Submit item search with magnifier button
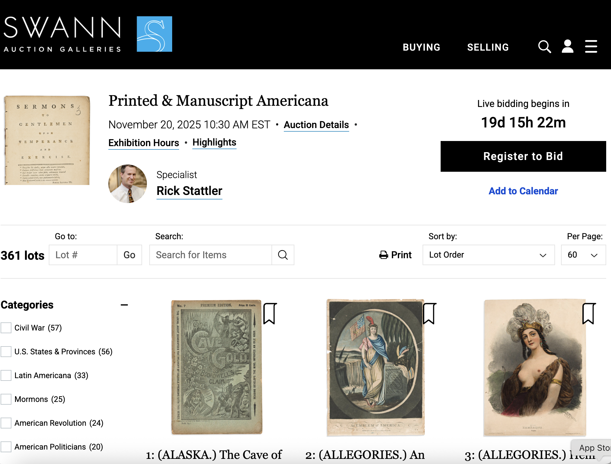611x464 pixels. point(283,255)
